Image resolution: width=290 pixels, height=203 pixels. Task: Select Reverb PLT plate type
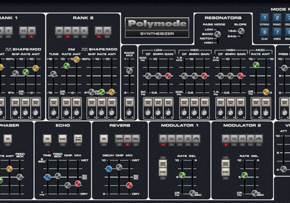click(x=128, y=139)
